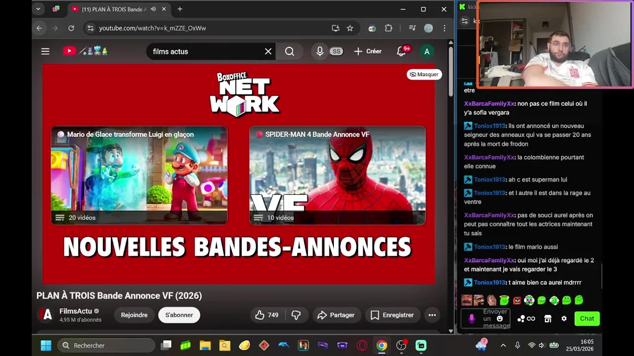Open Chrome extensions puzzle icon
The height and width of the screenshot is (356, 634).
point(388,28)
